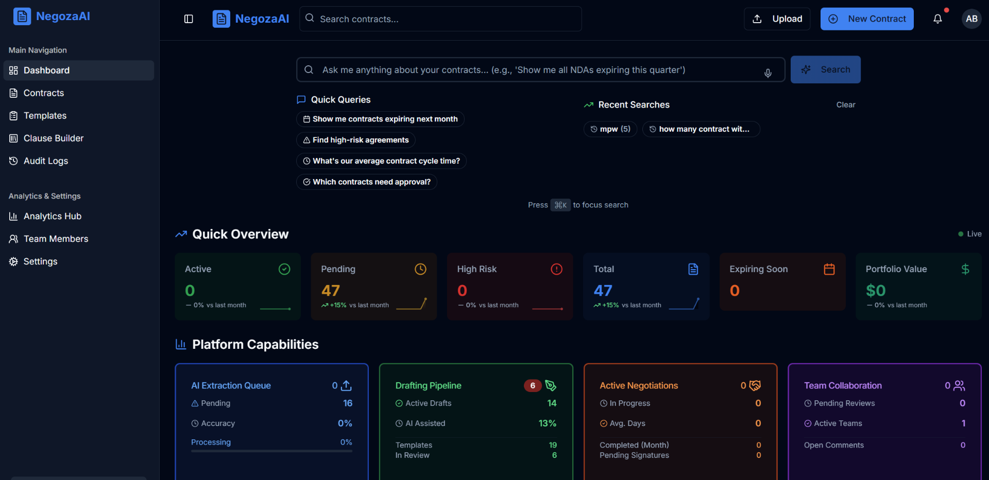Open the AB user avatar menu
The width and height of the screenshot is (989, 480).
pos(971,19)
